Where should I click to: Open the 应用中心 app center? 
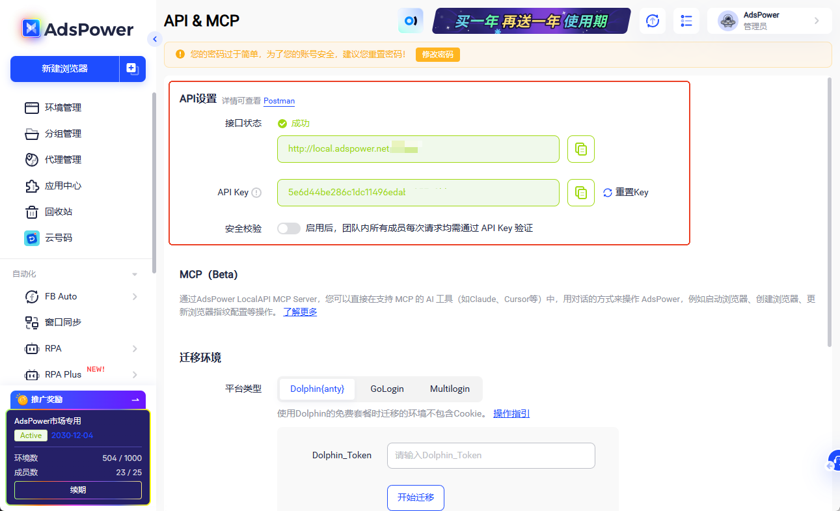[x=59, y=186]
